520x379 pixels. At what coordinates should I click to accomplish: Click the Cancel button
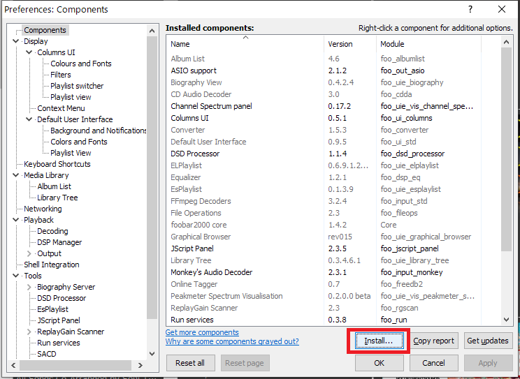click(434, 363)
